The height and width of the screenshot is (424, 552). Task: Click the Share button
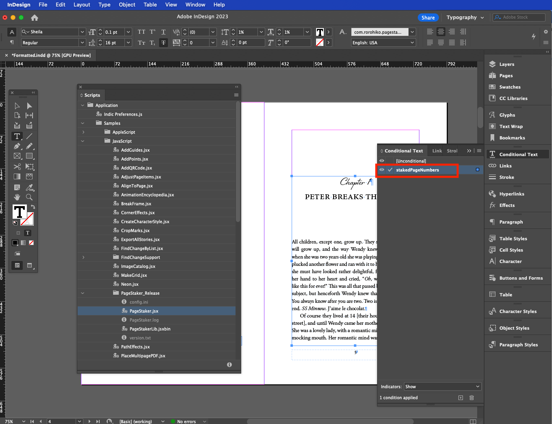[428, 17]
